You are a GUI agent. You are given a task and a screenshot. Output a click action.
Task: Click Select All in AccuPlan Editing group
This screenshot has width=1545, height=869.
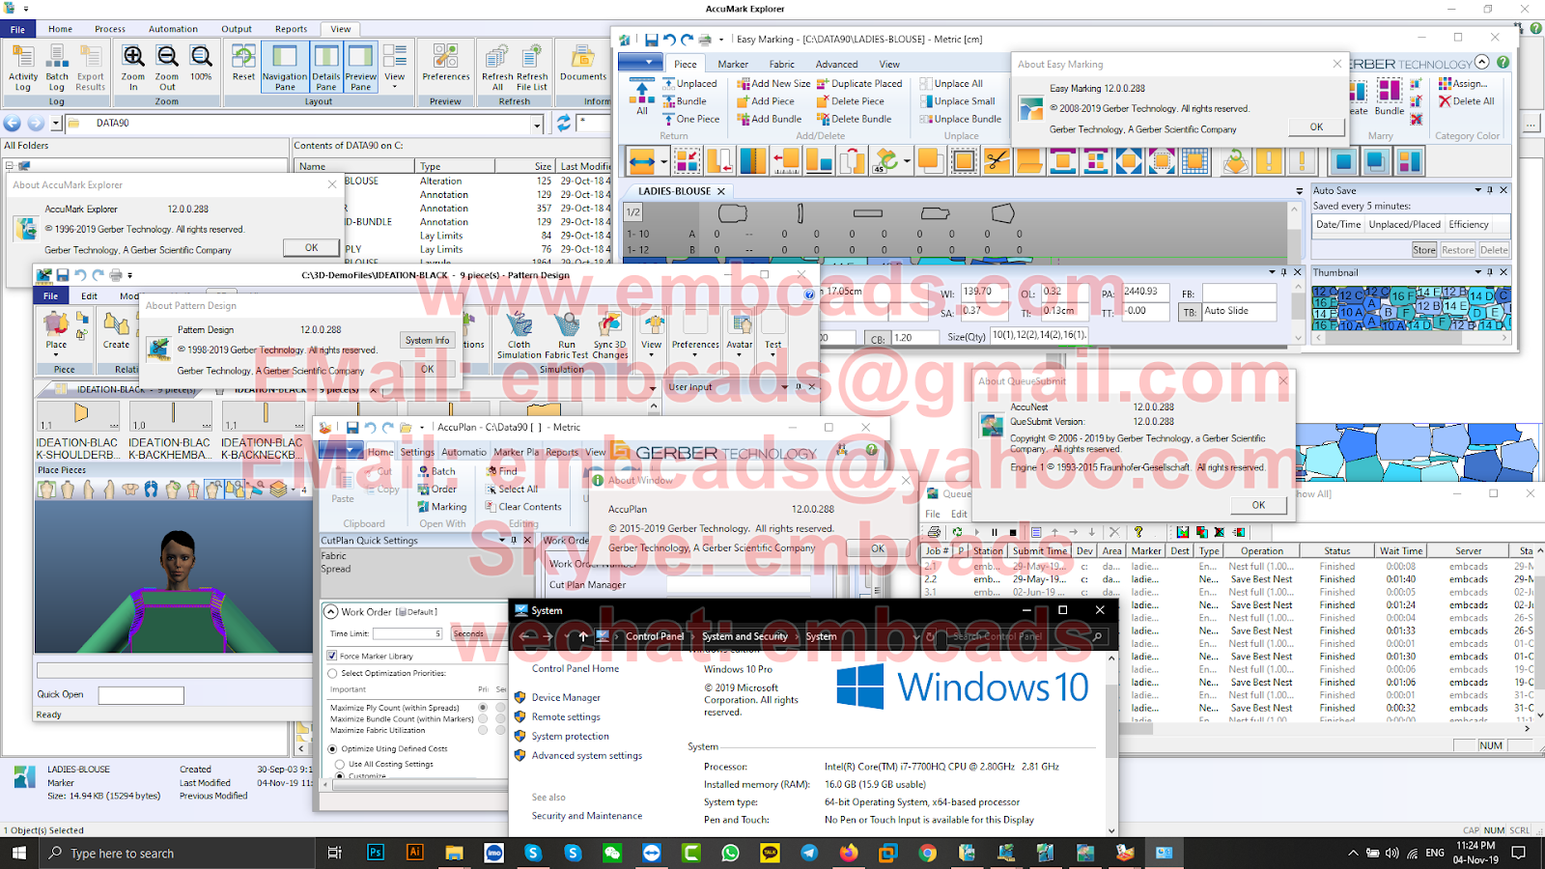(x=512, y=489)
